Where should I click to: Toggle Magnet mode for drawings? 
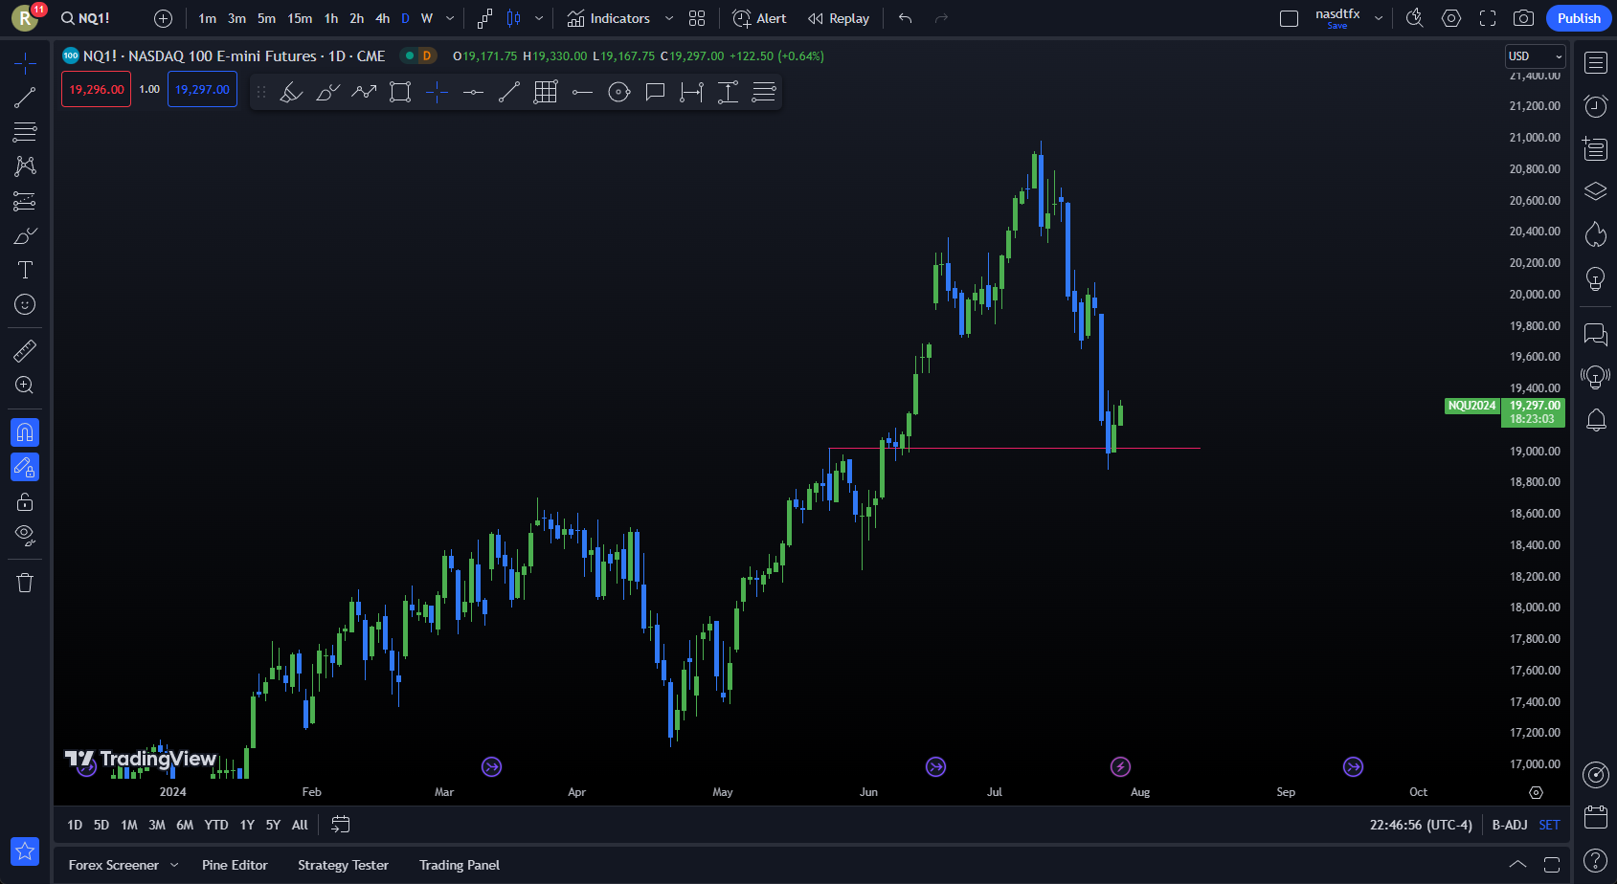pyautogui.click(x=25, y=432)
